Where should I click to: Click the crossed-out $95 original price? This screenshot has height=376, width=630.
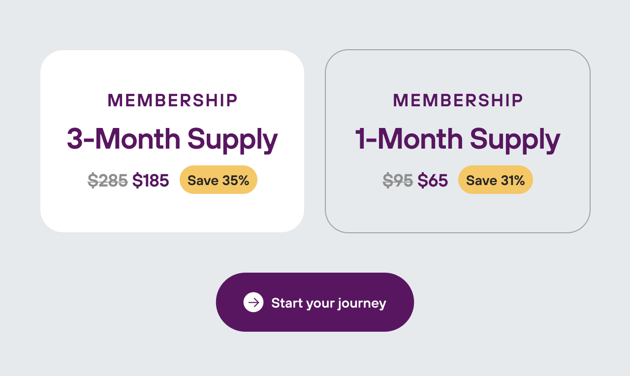[x=398, y=181]
